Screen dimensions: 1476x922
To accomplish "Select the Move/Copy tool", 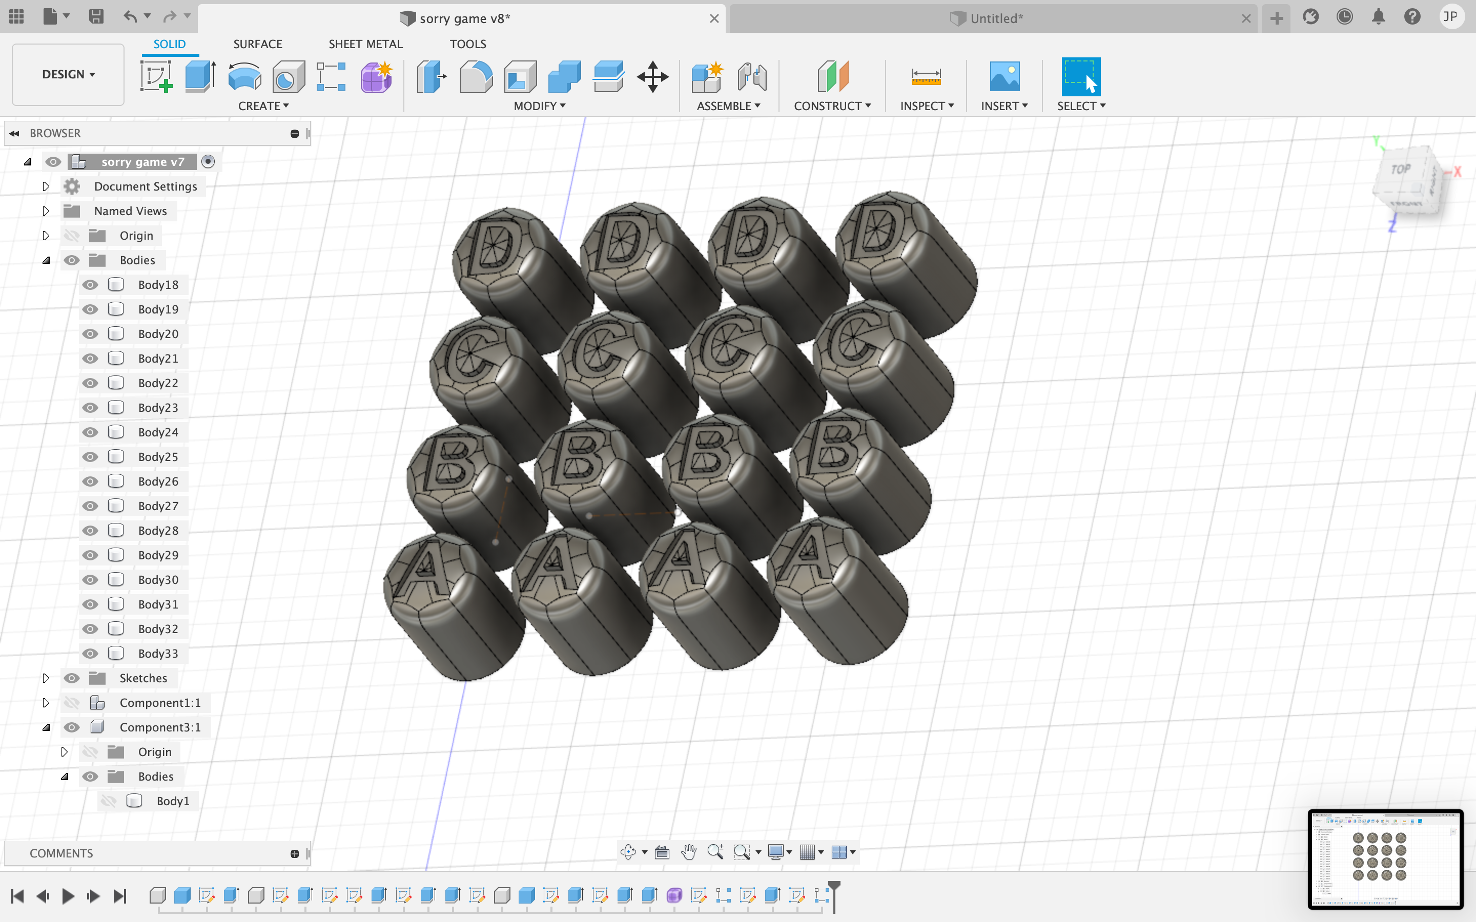I will [x=652, y=77].
